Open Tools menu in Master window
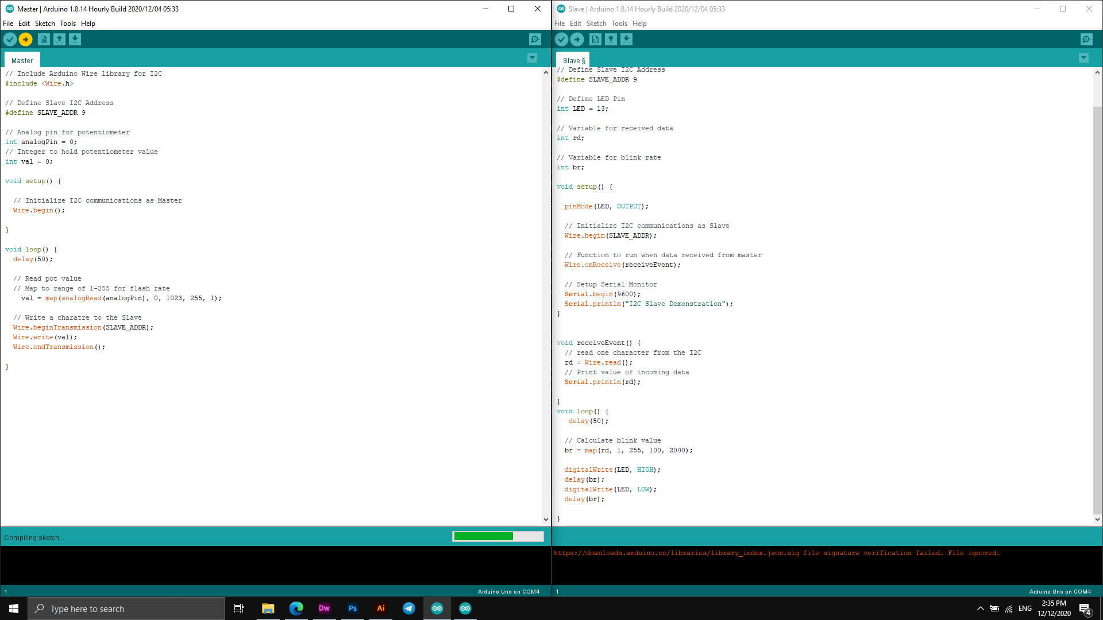The image size is (1103, 620). pos(68,24)
